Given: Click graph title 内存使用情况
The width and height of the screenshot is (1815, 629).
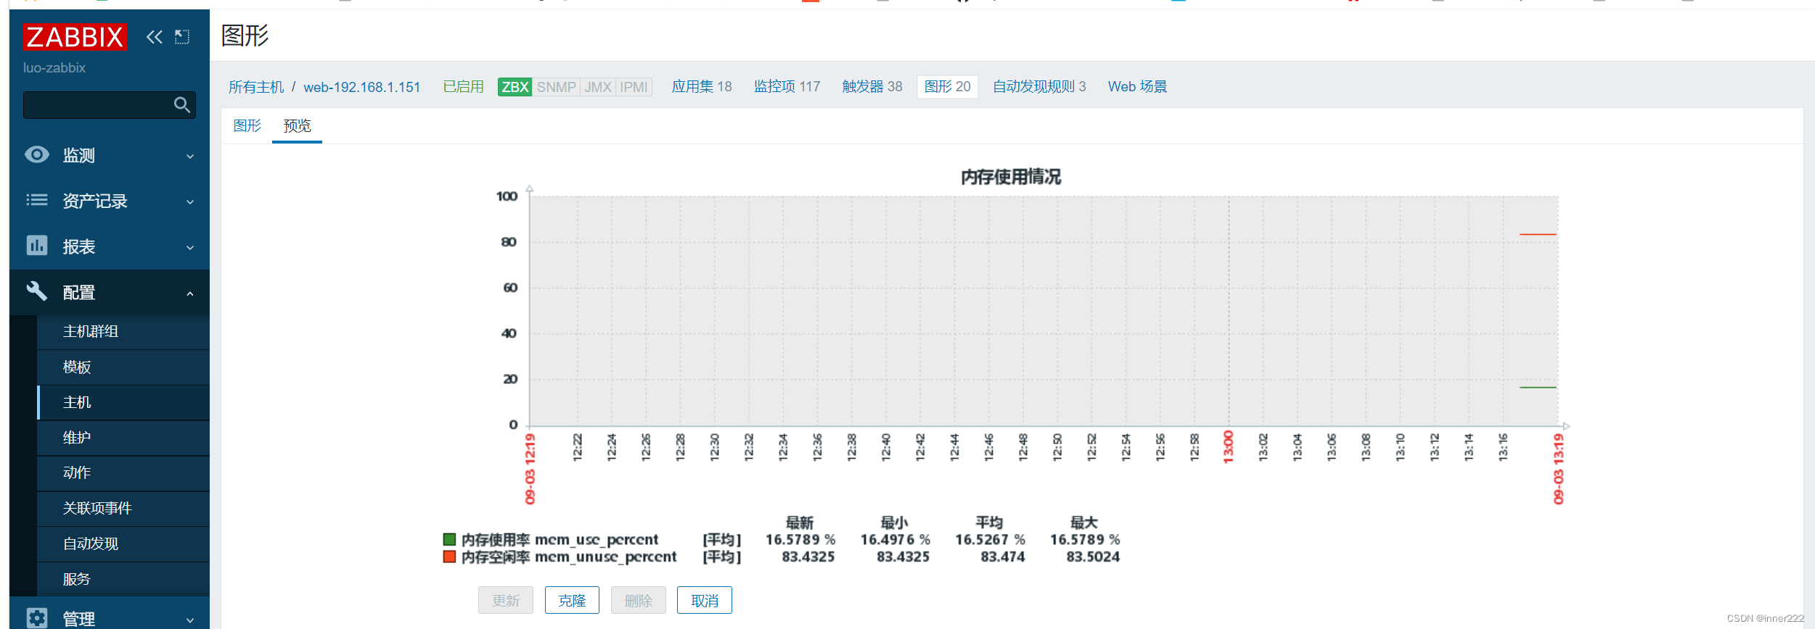Looking at the screenshot, I should click(x=1011, y=177).
